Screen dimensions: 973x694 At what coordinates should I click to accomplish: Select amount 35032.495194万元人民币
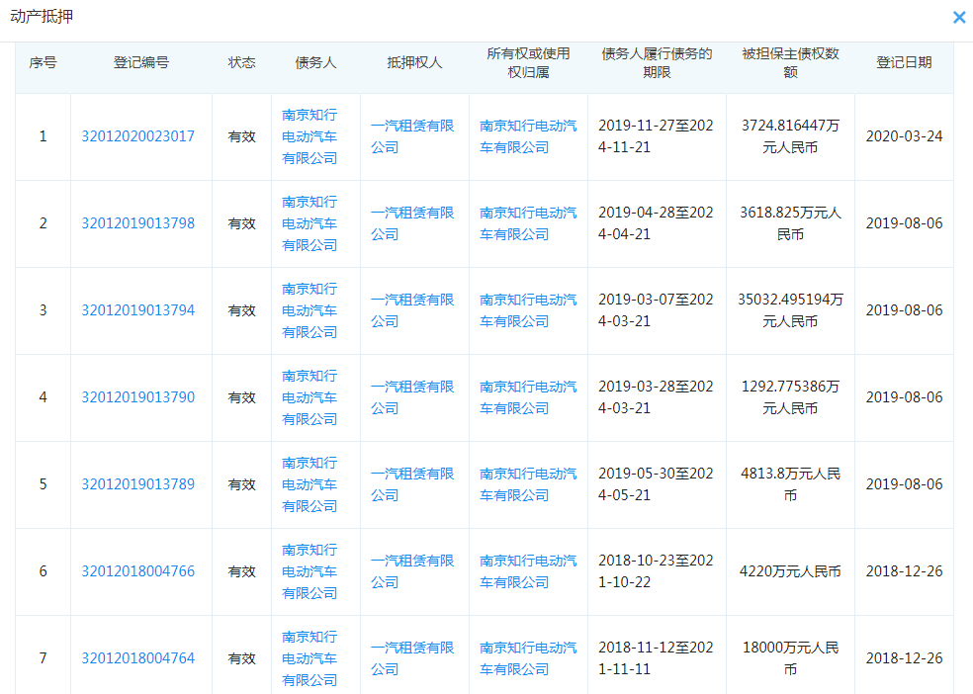point(790,310)
